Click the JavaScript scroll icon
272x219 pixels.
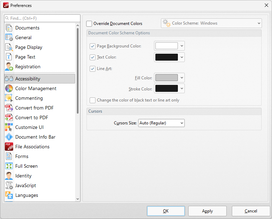pos(9,185)
